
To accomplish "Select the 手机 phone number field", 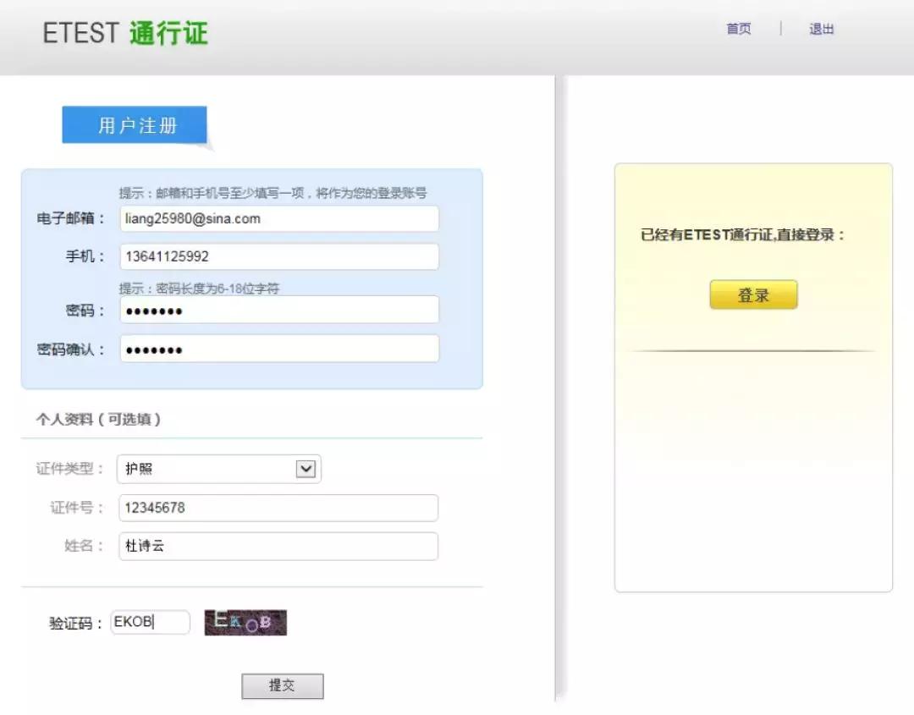I will (279, 256).
